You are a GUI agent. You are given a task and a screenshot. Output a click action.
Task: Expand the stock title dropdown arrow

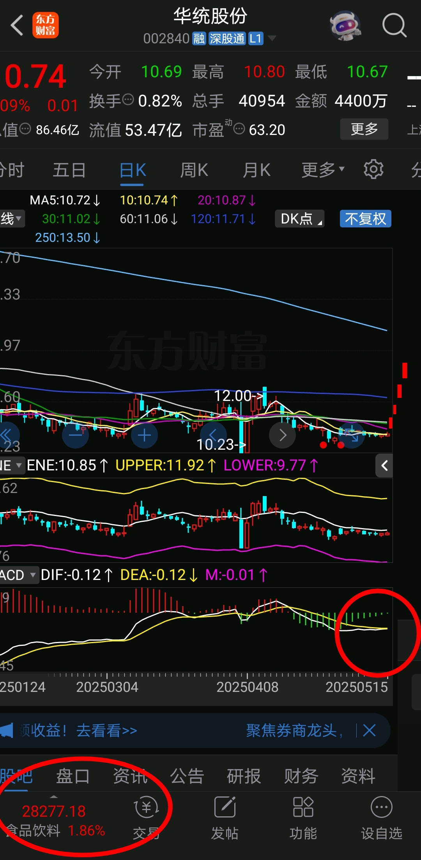[x=272, y=38]
